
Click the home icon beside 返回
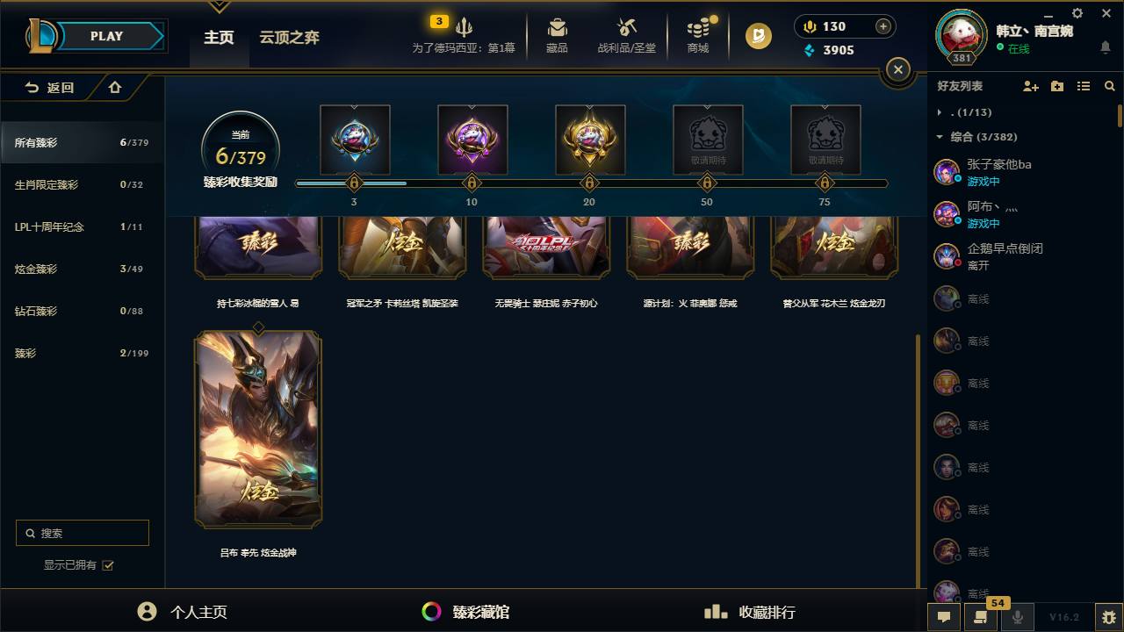(x=115, y=87)
